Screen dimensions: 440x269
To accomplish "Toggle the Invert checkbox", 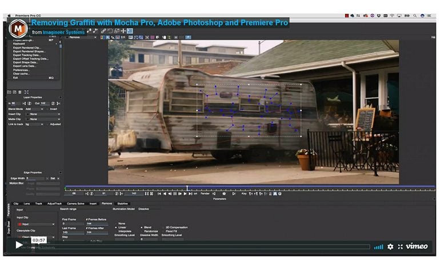I will [47, 109].
